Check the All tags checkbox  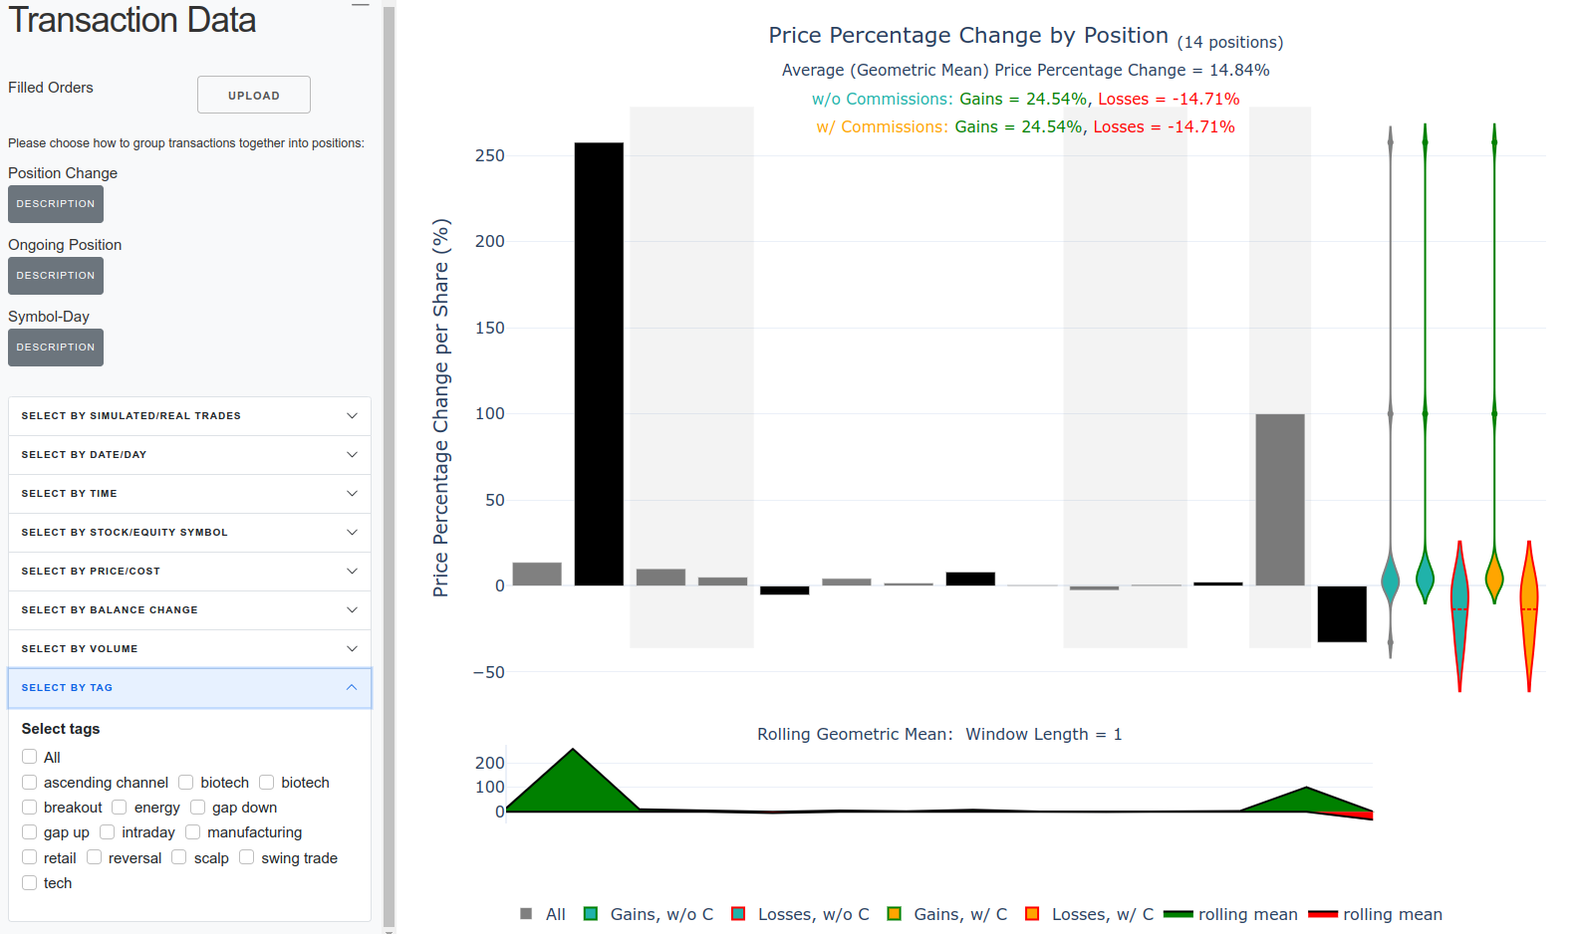pyautogui.click(x=30, y=757)
